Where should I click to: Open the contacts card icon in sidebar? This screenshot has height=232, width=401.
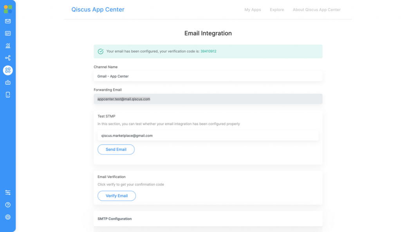tap(8, 34)
